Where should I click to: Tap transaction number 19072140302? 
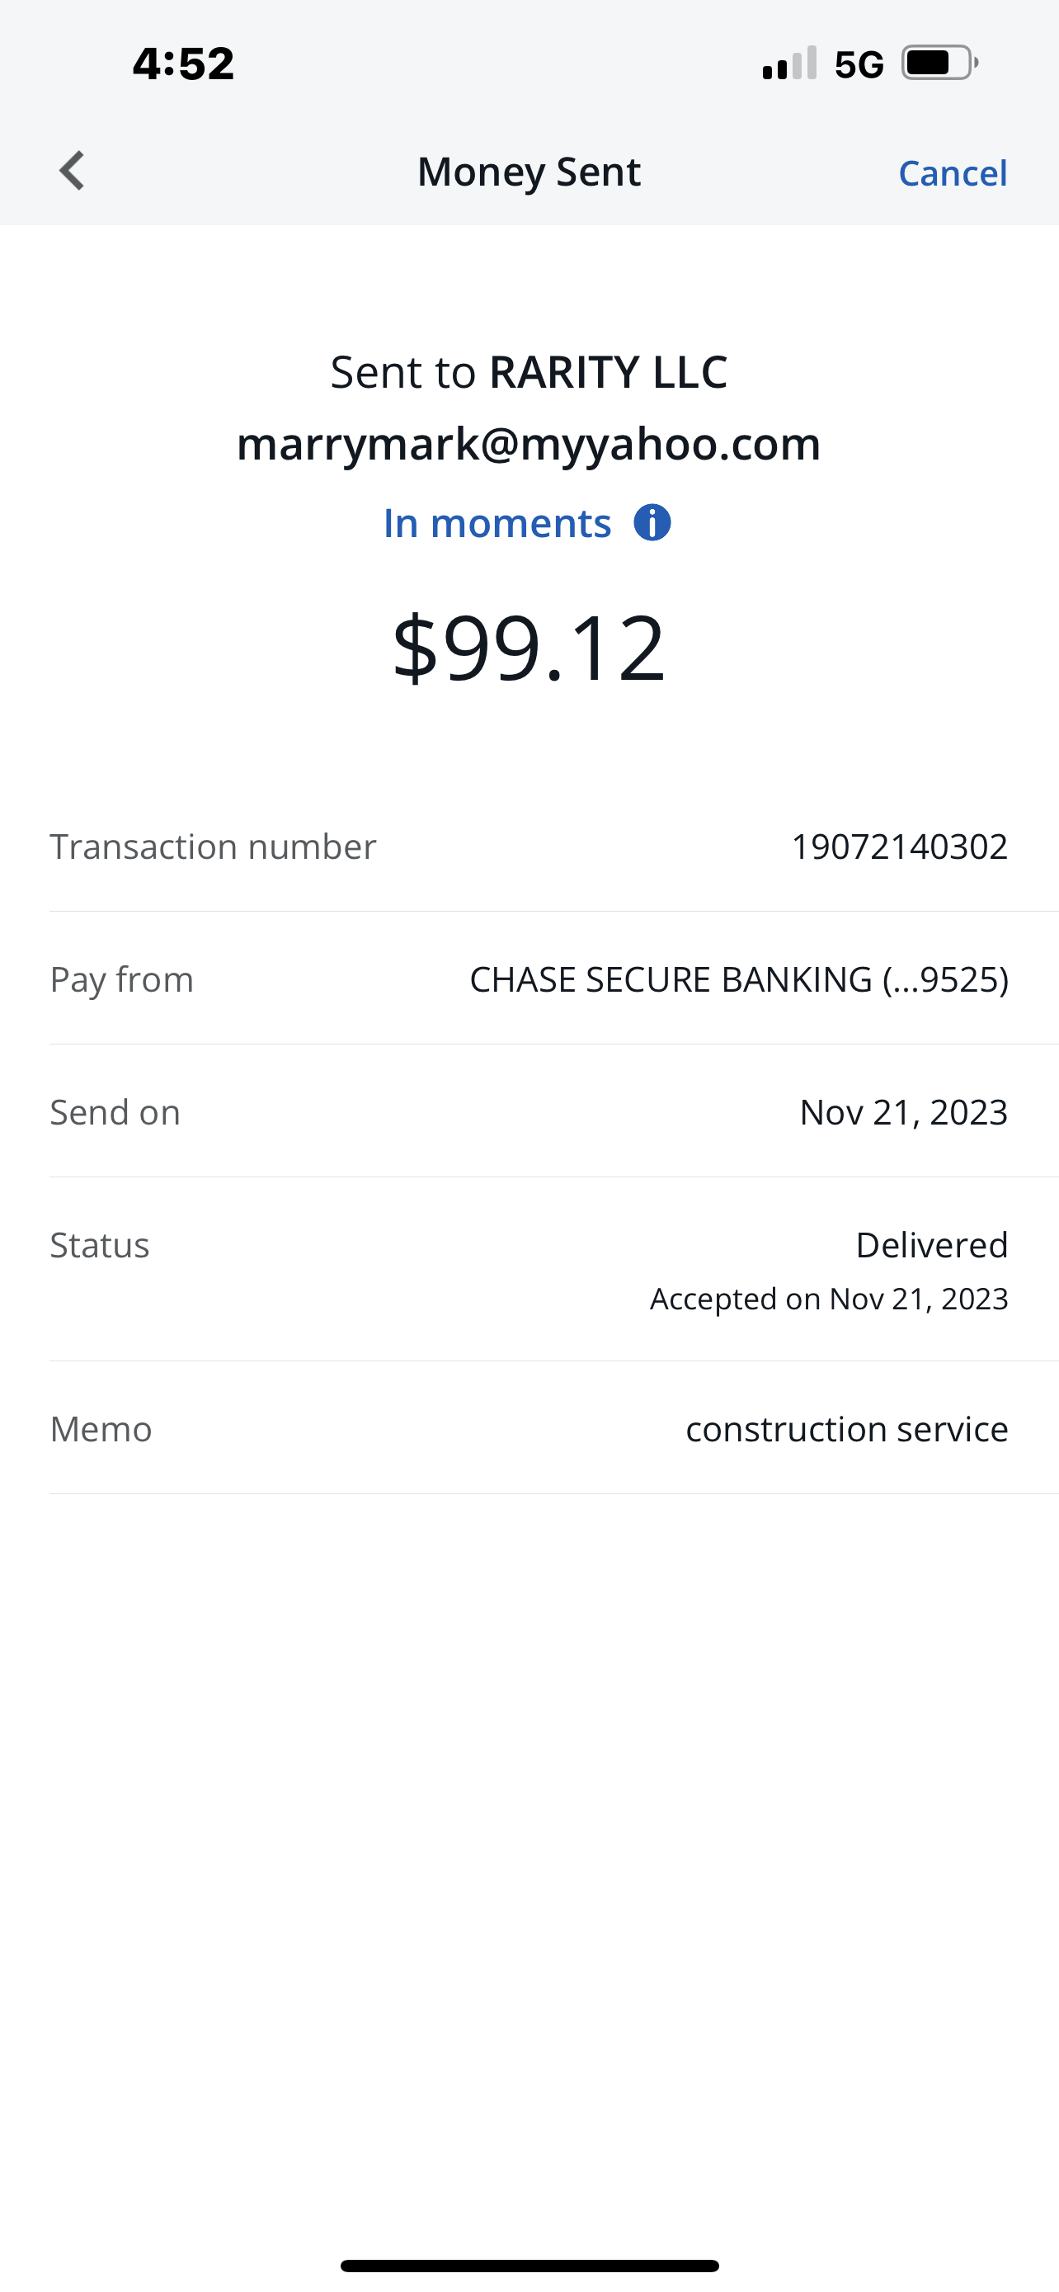(x=899, y=847)
